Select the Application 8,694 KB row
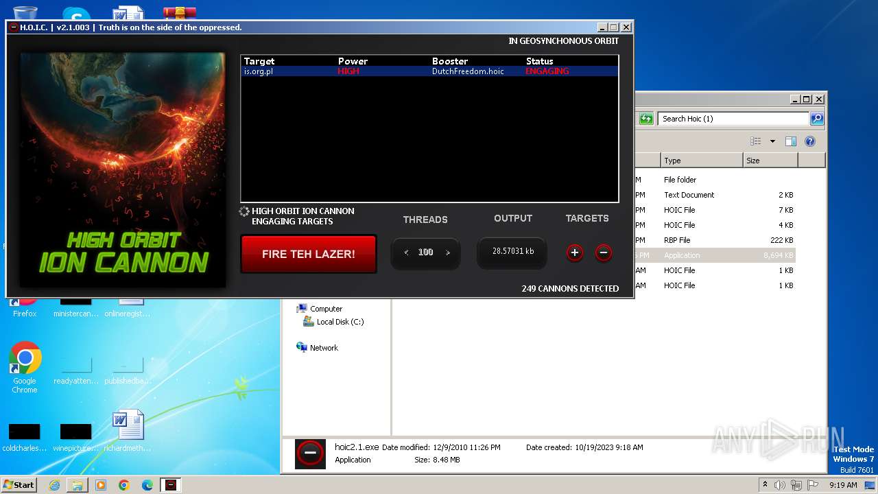 point(715,255)
